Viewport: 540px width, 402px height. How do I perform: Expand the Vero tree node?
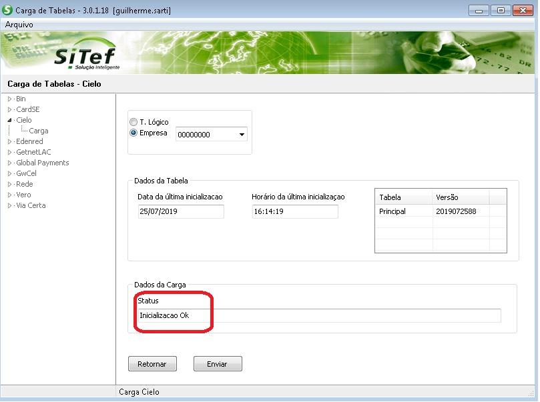click(9, 195)
